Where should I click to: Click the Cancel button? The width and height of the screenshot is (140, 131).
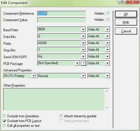(126, 31)
